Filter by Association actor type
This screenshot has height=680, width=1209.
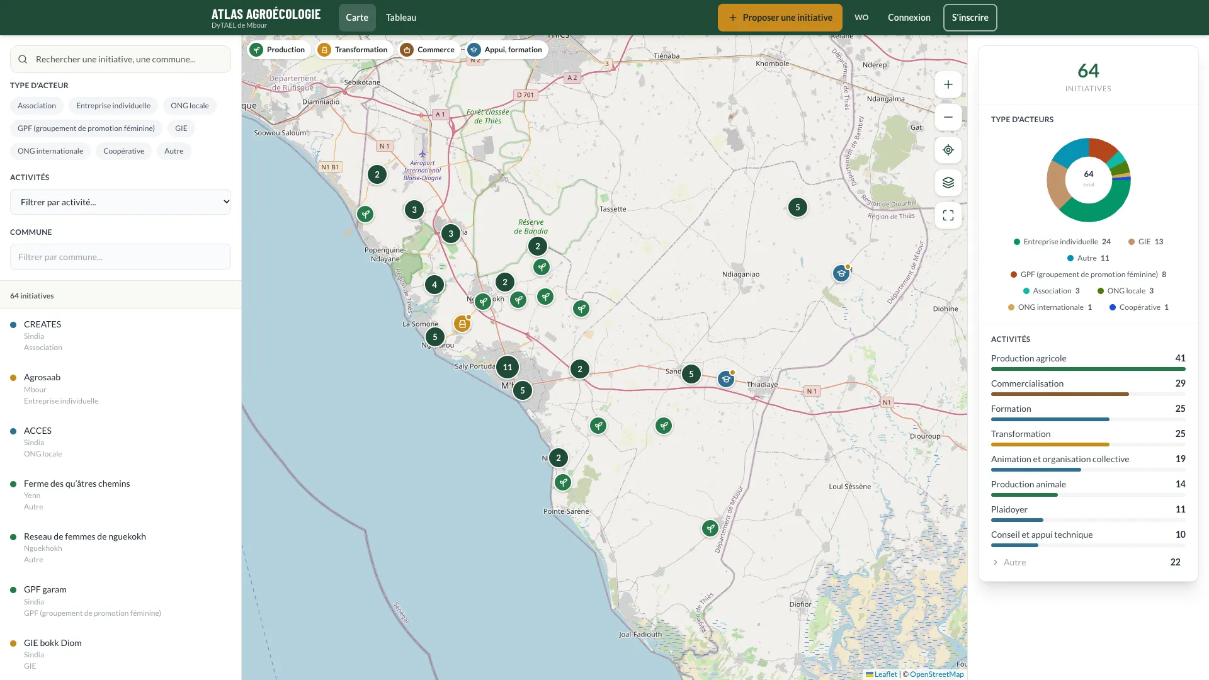37,106
